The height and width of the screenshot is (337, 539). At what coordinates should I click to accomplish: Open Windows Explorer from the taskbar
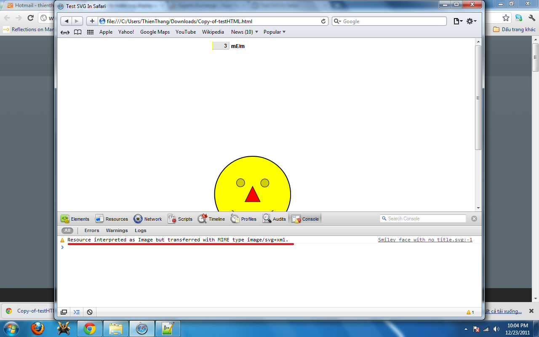point(116,328)
